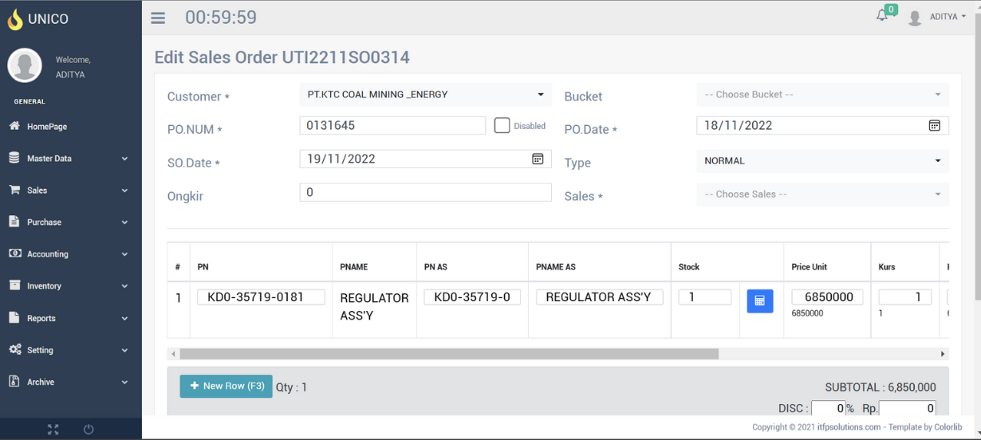Click the horizontal table scrollbar
Image resolution: width=981 pixels, height=440 pixels.
tap(448, 354)
